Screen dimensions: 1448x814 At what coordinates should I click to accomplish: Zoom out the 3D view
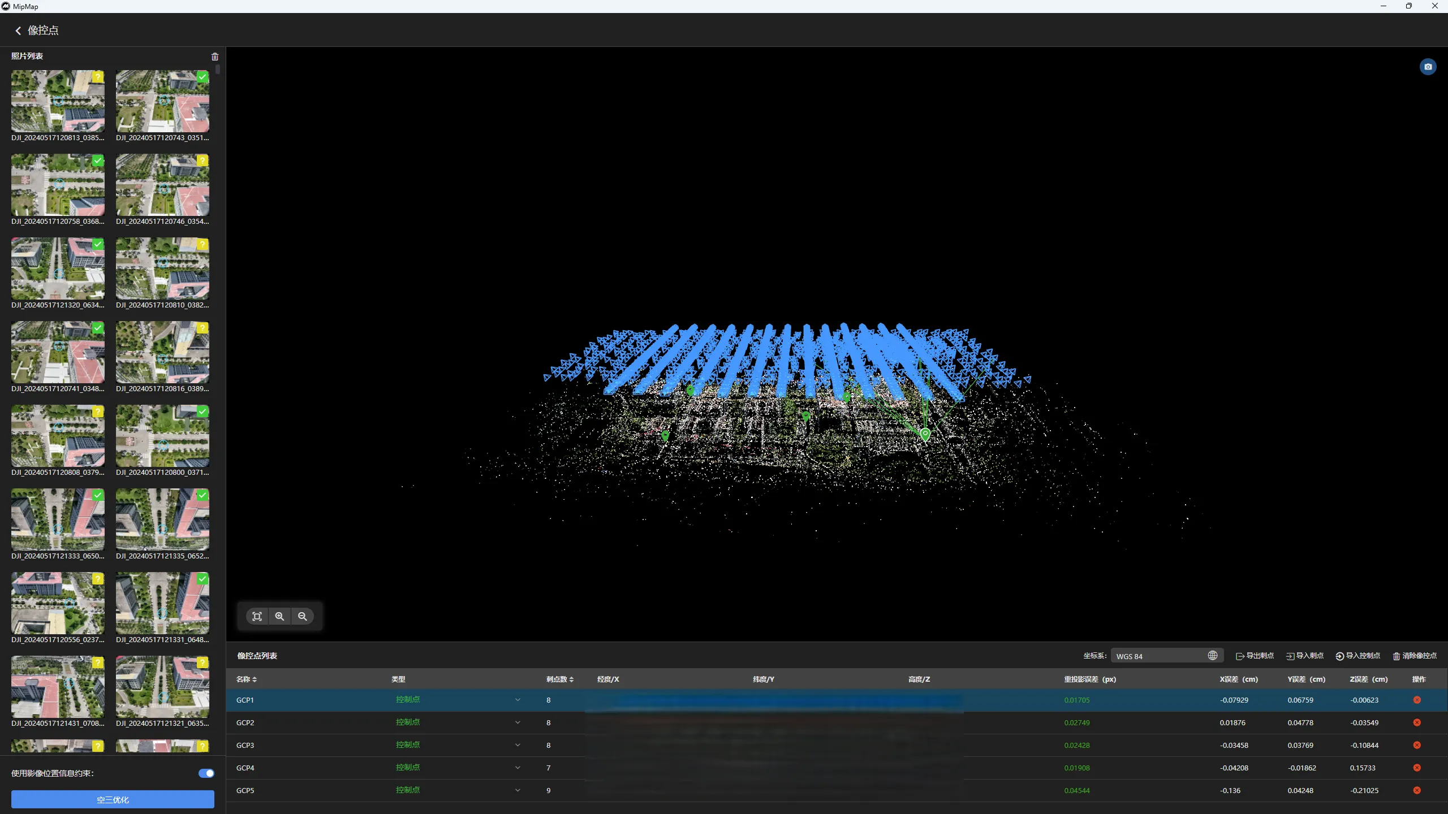pos(303,616)
